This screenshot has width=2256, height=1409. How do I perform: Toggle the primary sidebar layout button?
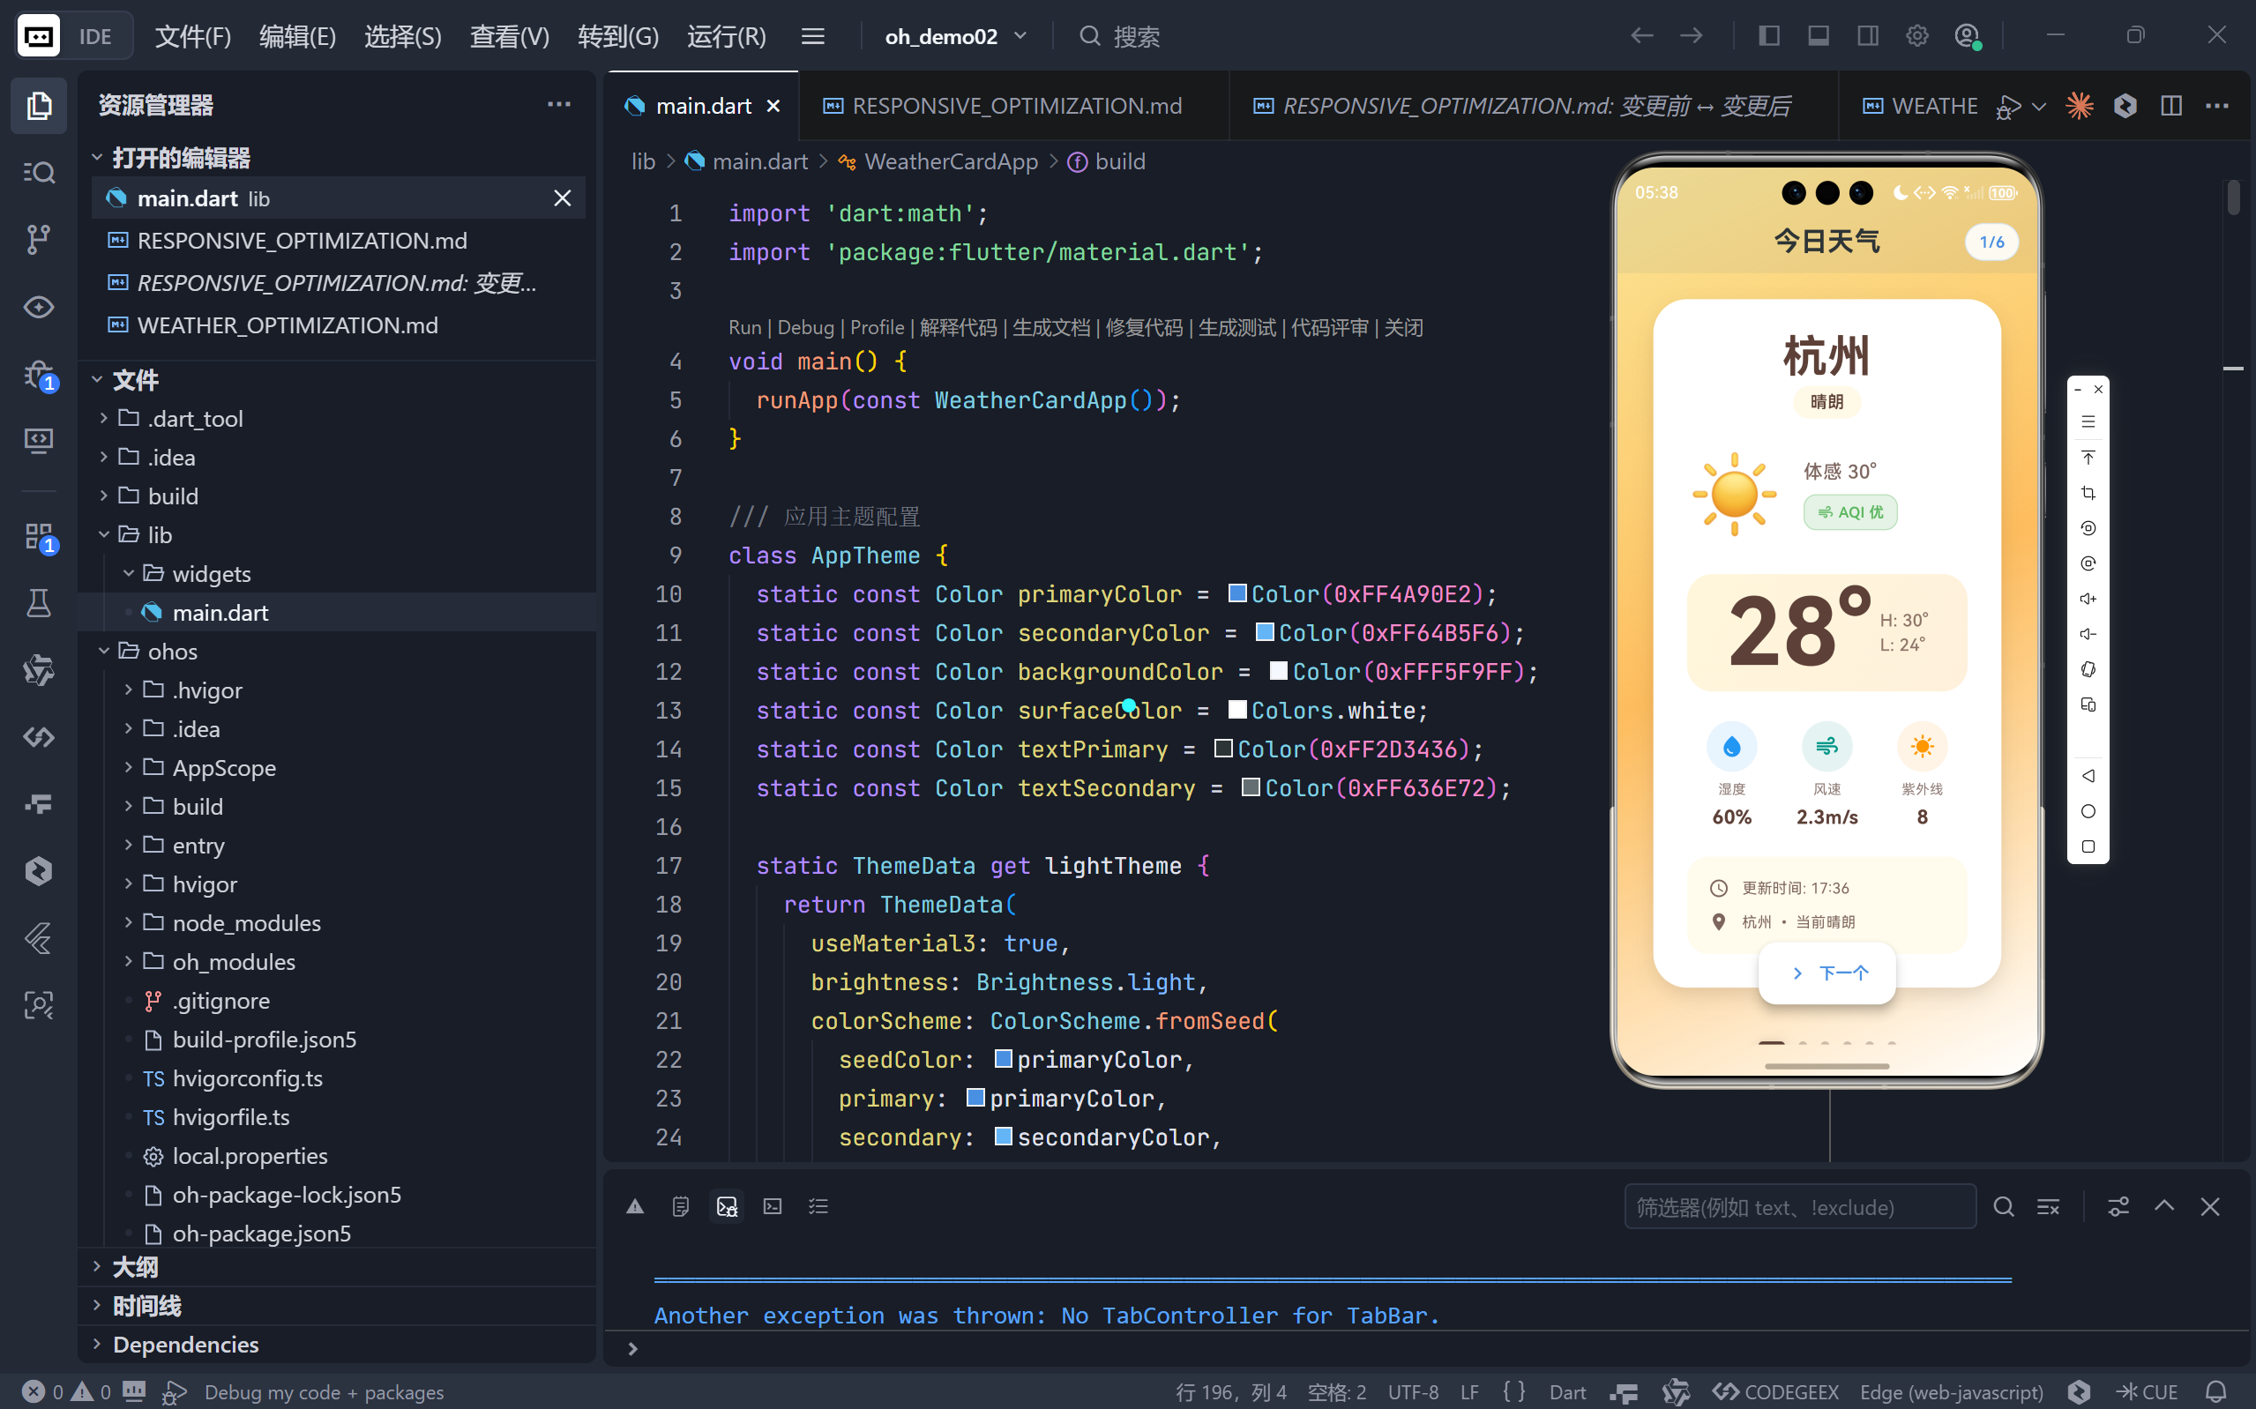coord(1768,35)
